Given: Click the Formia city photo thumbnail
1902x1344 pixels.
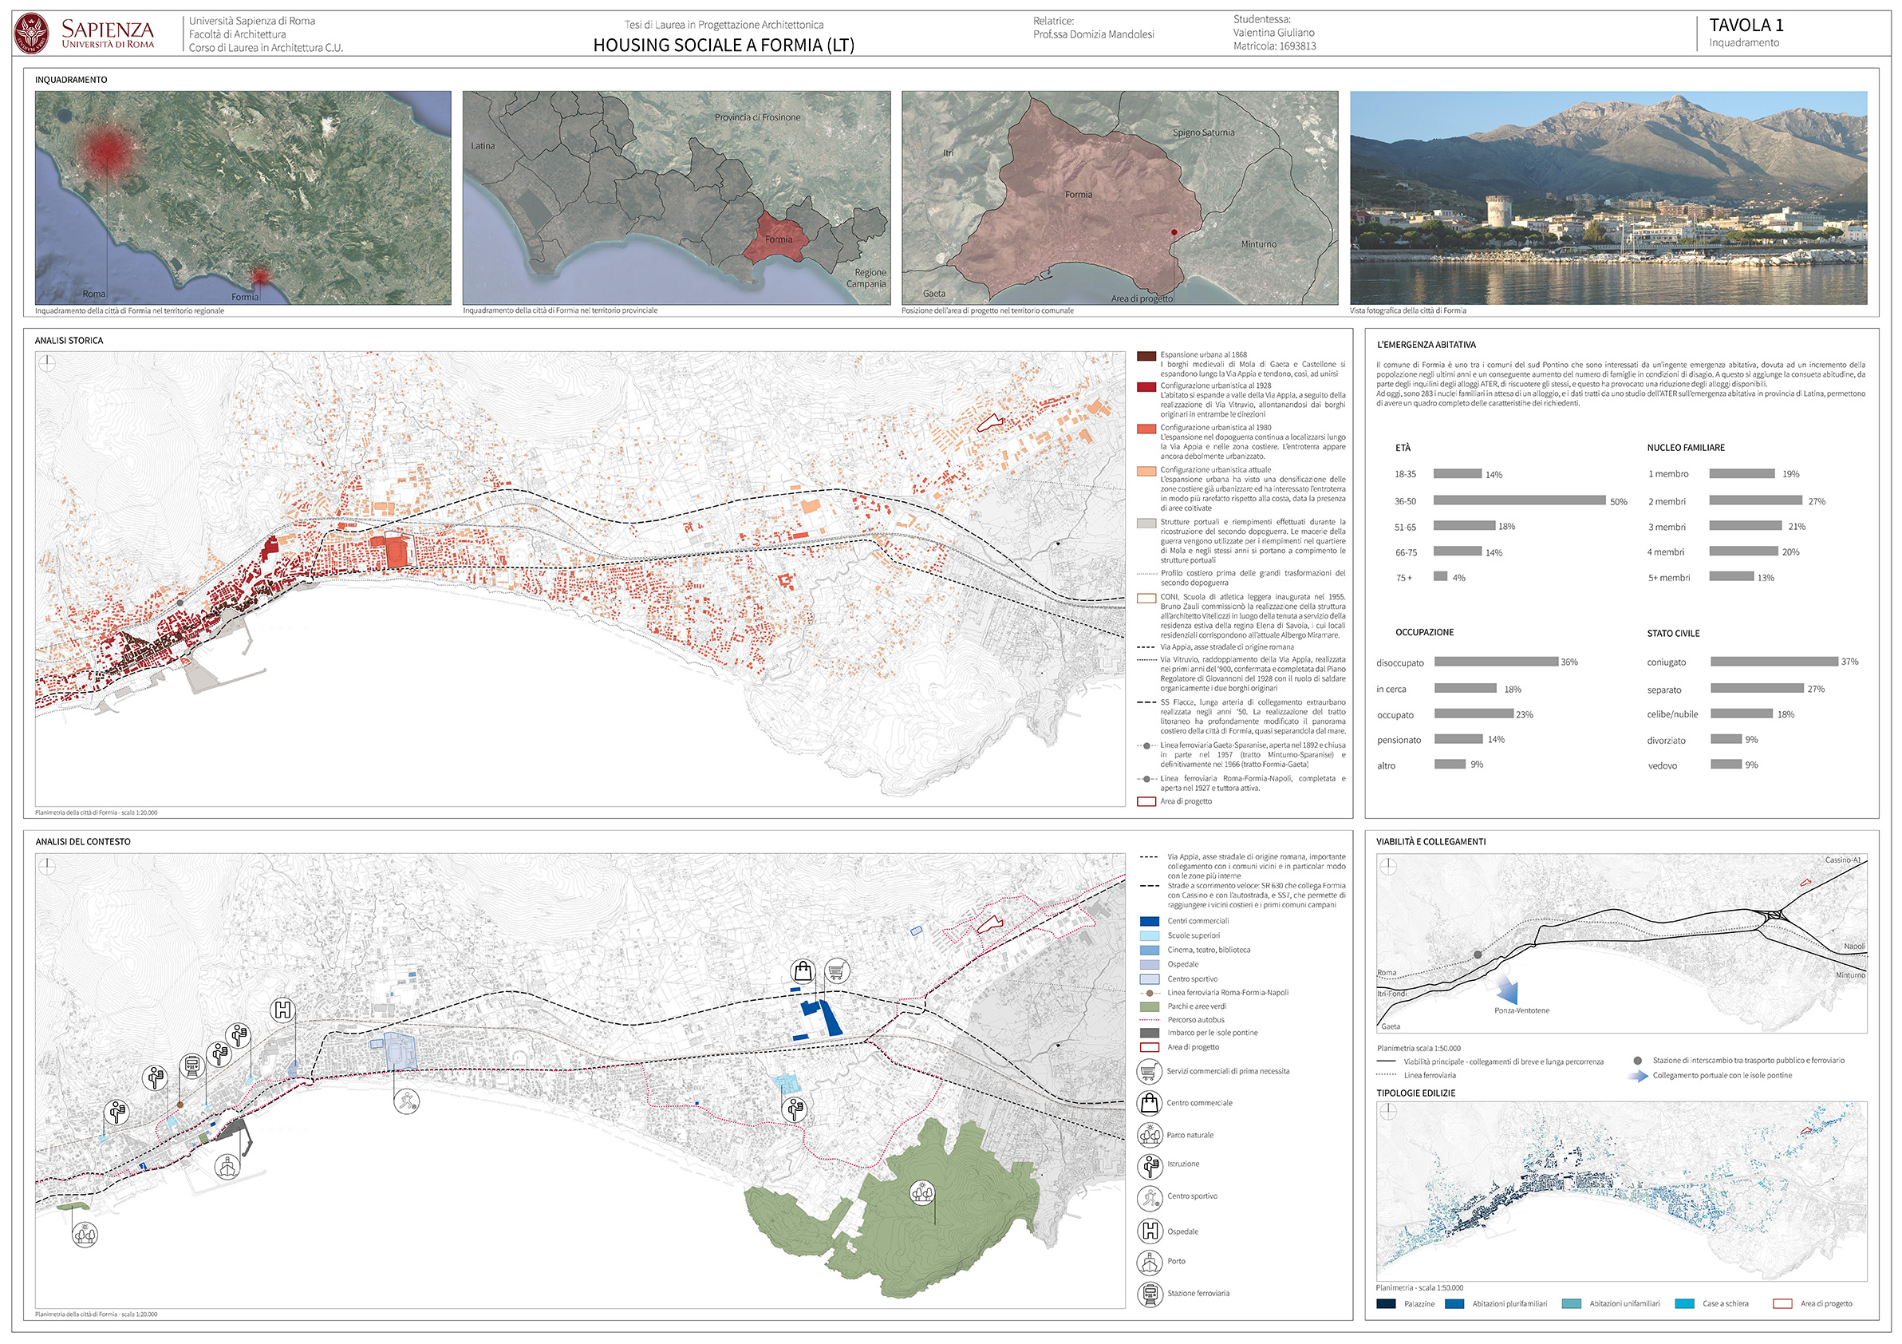Looking at the screenshot, I should 1608,198.
